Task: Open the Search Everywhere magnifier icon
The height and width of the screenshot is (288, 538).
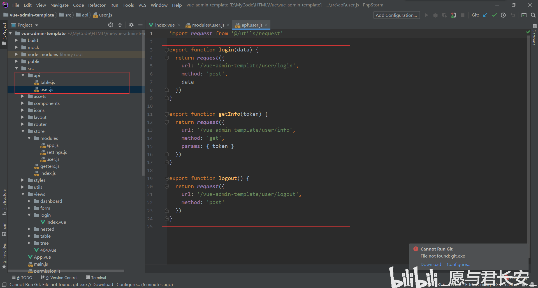Action: click(x=533, y=15)
